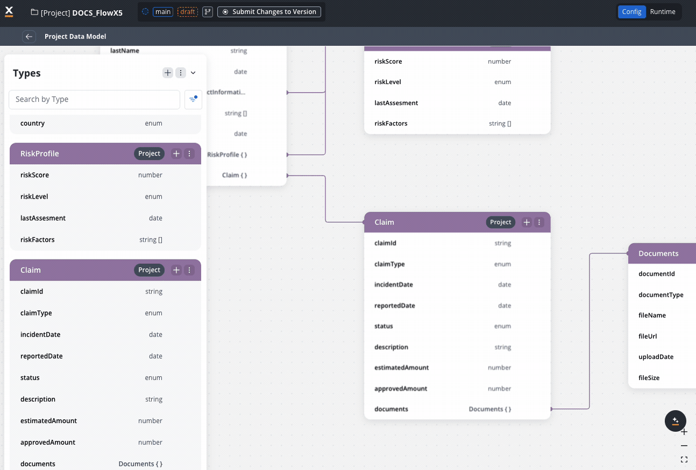Zoom in on the canvas
This screenshot has width=696, height=470.
(684, 432)
